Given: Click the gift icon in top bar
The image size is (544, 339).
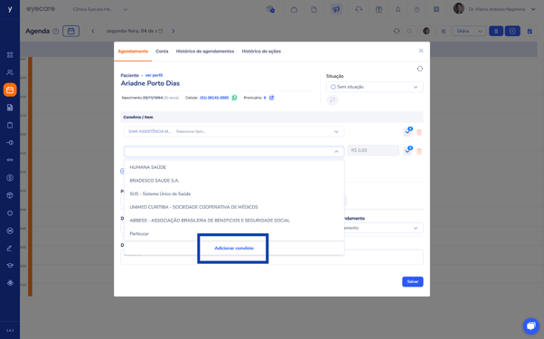Looking at the screenshot, I should 379,9.
